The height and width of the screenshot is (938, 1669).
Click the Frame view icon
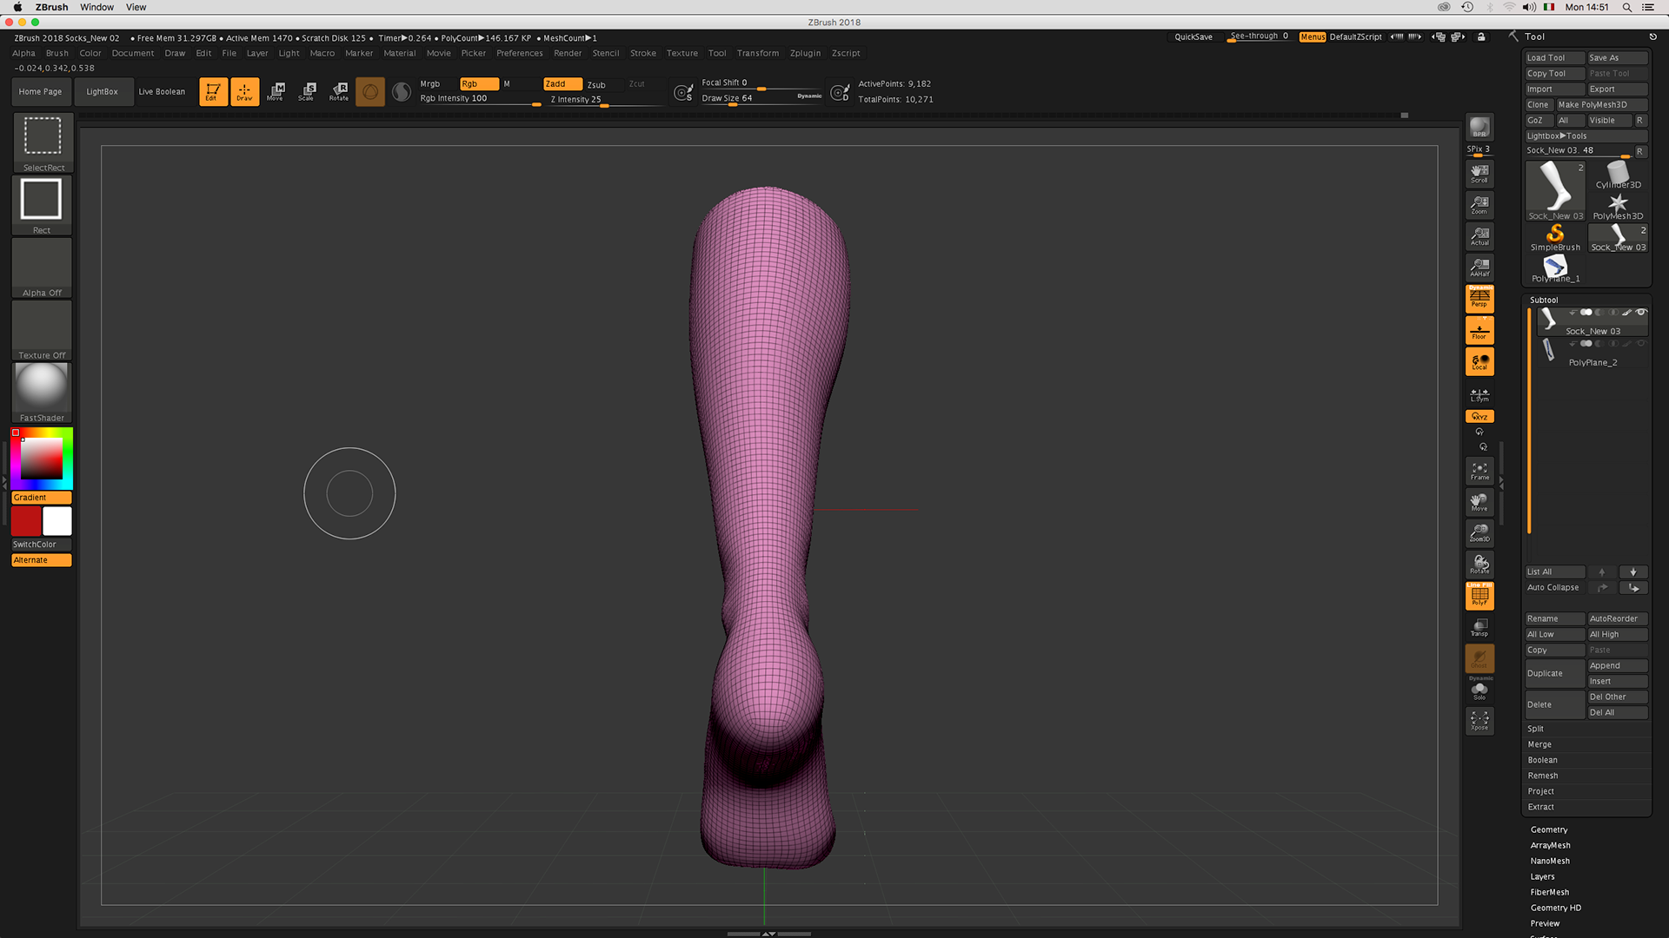point(1479,471)
